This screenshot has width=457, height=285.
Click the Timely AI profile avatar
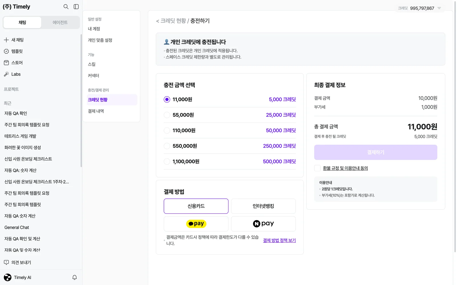click(8, 277)
